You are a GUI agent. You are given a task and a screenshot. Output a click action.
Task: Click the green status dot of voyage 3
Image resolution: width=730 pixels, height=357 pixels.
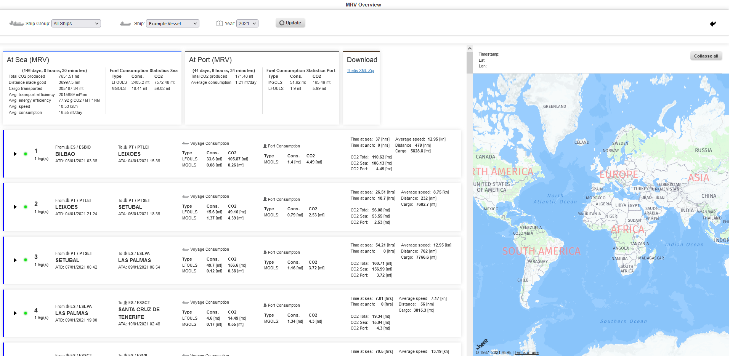pyautogui.click(x=26, y=260)
